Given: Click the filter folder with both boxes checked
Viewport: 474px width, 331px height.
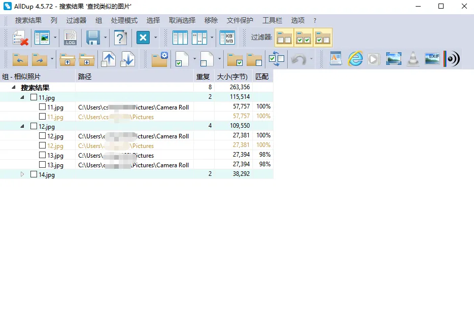Looking at the screenshot, I should [x=303, y=38].
